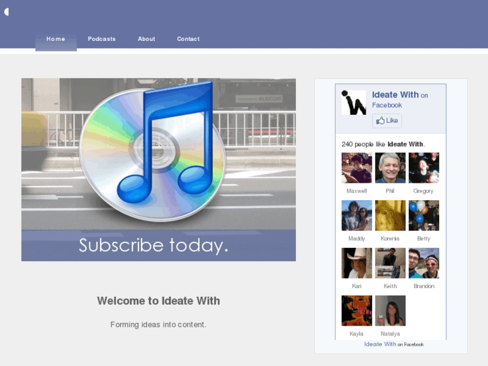Click the half-moon logo in header

pyautogui.click(x=6, y=12)
